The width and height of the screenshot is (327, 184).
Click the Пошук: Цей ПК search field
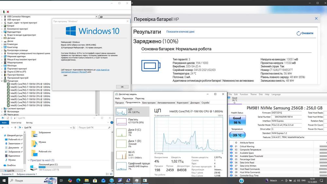point(94,127)
